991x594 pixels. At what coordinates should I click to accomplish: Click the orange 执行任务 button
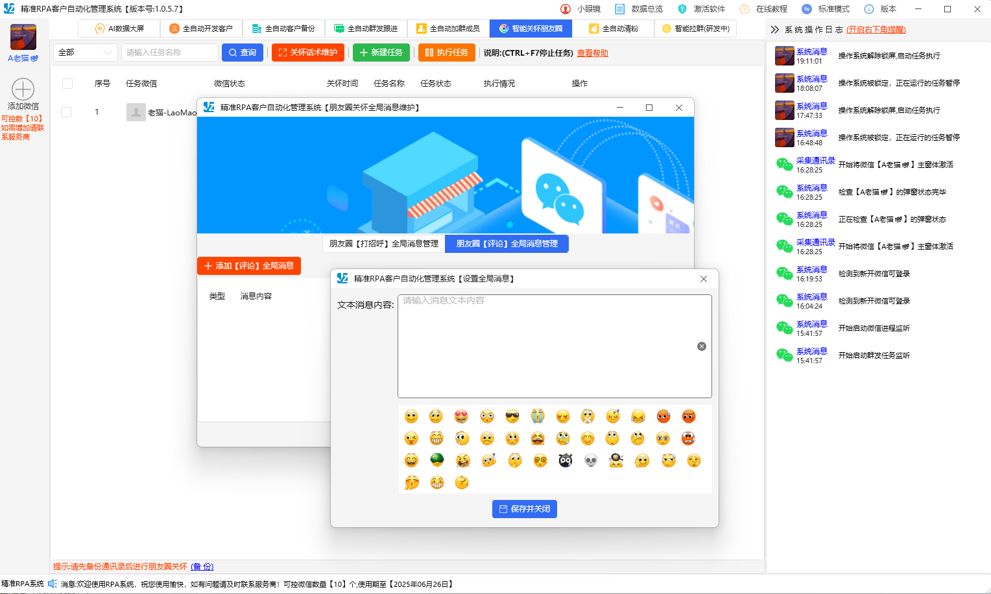pyautogui.click(x=447, y=53)
